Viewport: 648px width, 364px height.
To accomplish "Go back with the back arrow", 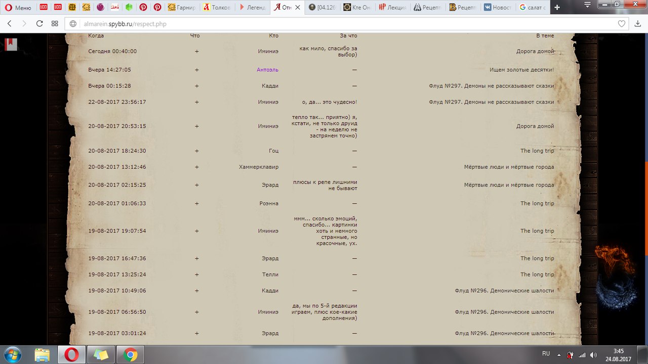I will pyautogui.click(x=10, y=24).
